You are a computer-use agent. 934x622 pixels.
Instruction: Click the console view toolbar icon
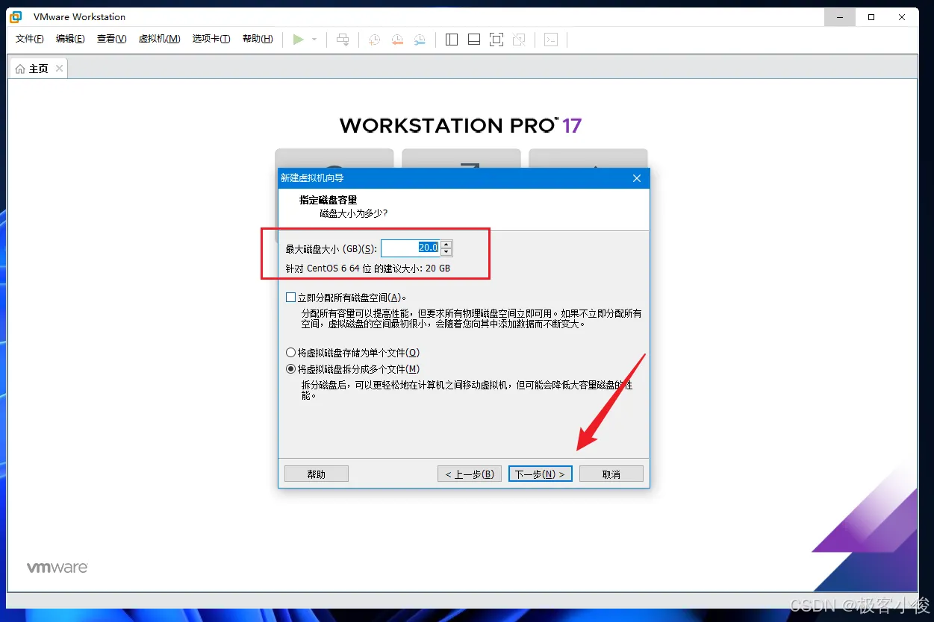[551, 40]
